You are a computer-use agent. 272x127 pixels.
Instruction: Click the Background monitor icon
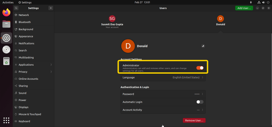click(16, 29)
